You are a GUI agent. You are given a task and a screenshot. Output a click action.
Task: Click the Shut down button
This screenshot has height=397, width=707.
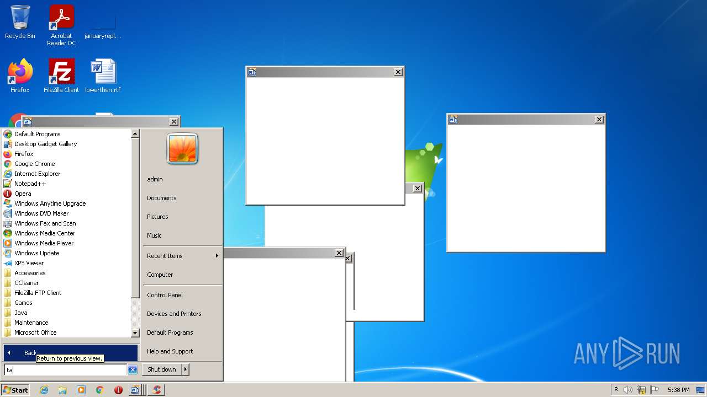point(162,369)
